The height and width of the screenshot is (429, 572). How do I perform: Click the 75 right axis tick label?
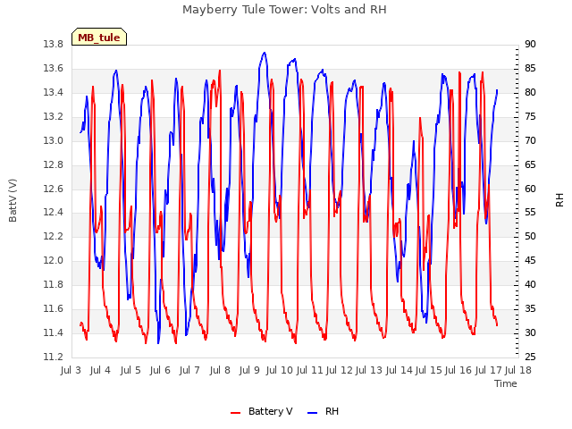click(530, 117)
